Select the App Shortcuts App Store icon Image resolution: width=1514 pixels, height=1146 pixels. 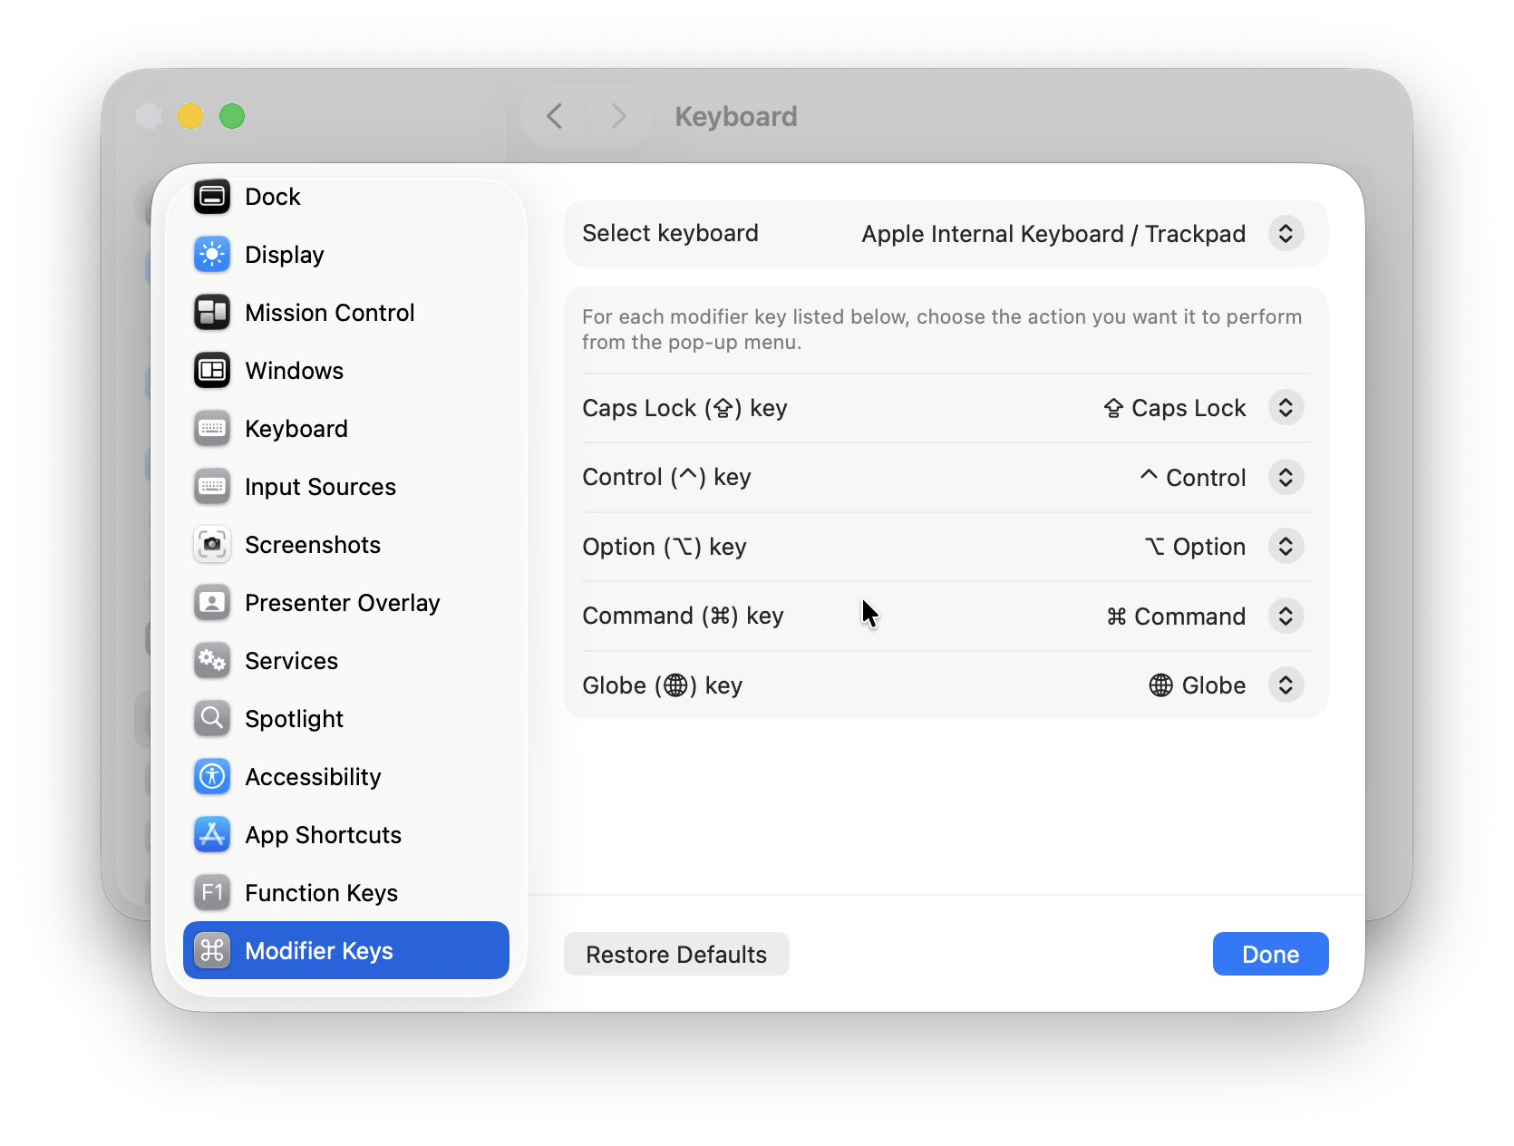click(x=211, y=834)
